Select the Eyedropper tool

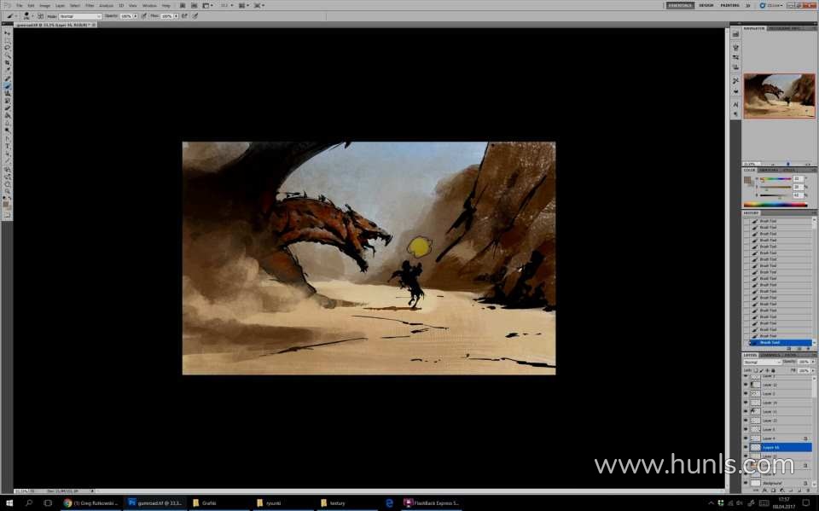coord(8,70)
